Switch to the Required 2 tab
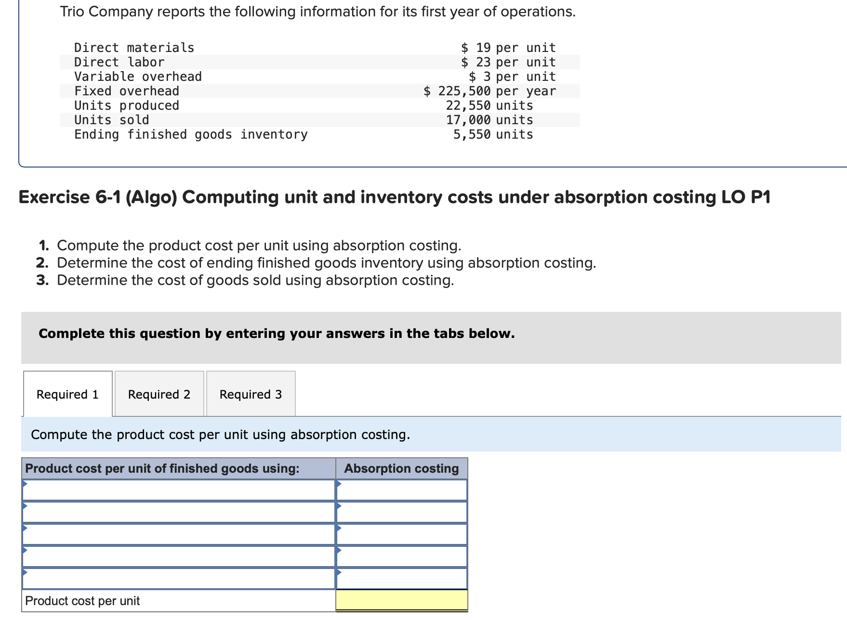This screenshot has height=620, width=847. 159,394
